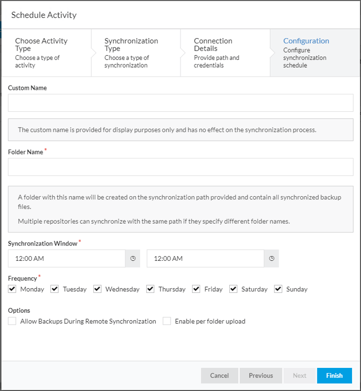The width and height of the screenshot is (361, 391).
Task: Select the Configuration step tab
Action: click(315, 53)
